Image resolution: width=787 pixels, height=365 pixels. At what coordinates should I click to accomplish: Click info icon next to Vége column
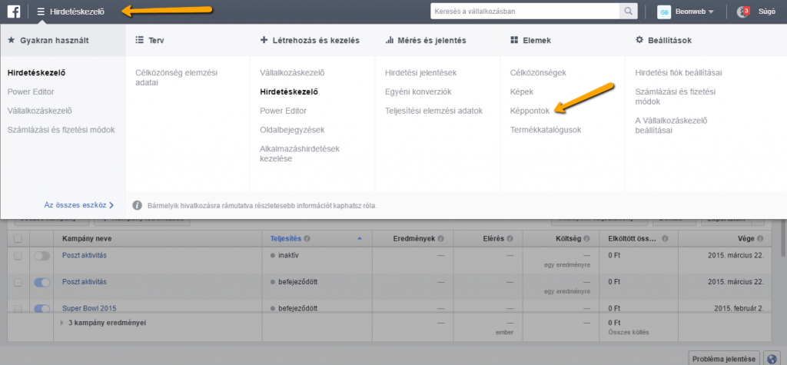click(760, 239)
